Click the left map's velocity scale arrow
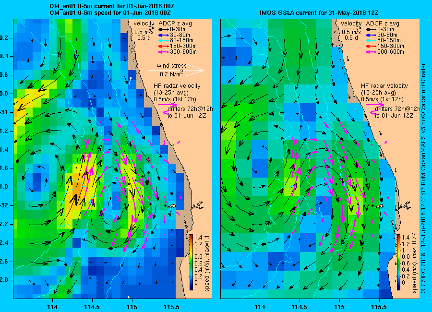This screenshot has width=432, height=312. coord(144,28)
